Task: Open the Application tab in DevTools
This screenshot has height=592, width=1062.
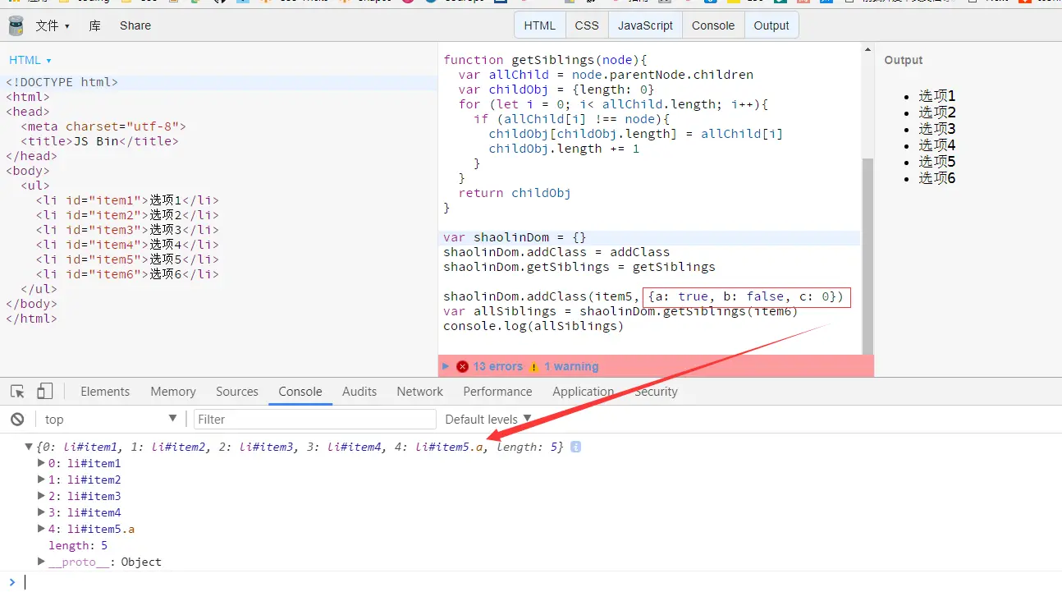Action: click(584, 392)
